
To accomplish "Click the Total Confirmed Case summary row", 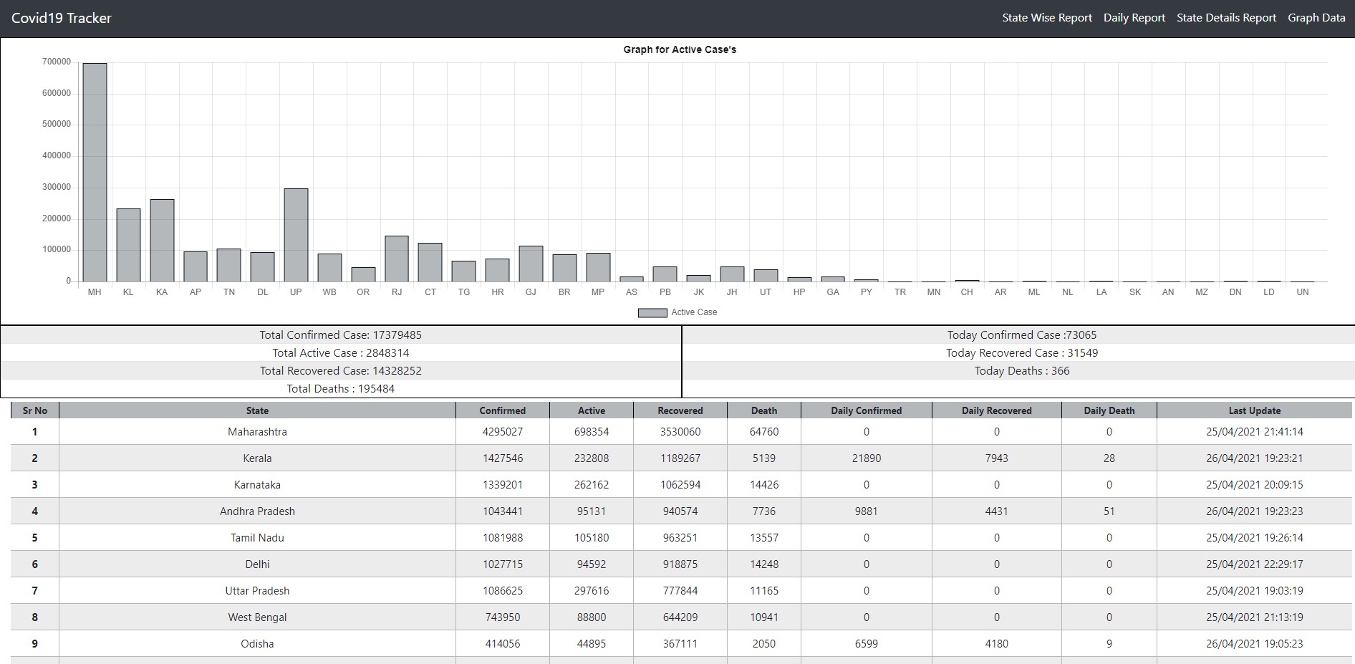I will point(340,335).
